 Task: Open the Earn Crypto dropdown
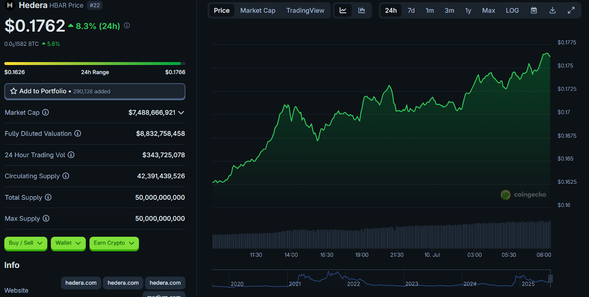(114, 243)
